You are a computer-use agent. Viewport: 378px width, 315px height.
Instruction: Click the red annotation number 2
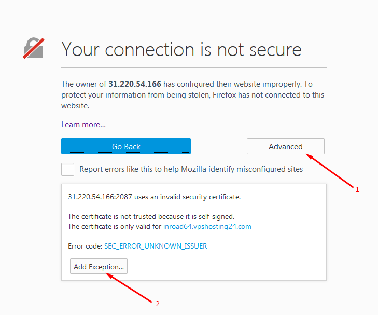(x=158, y=304)
